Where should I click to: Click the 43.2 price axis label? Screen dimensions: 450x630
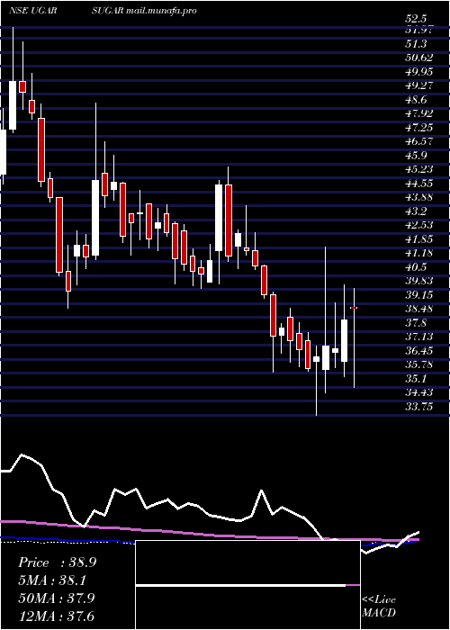tap(416, 211)
